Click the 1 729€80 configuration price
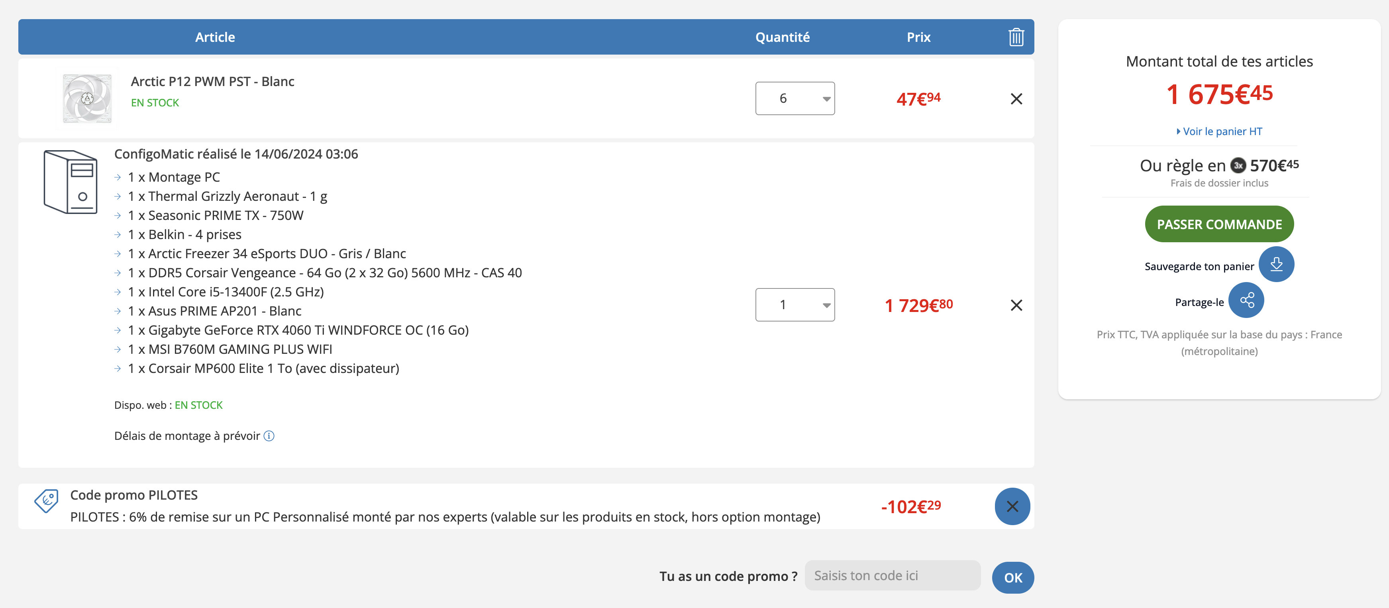1389x608 pixels. point(918,305)
